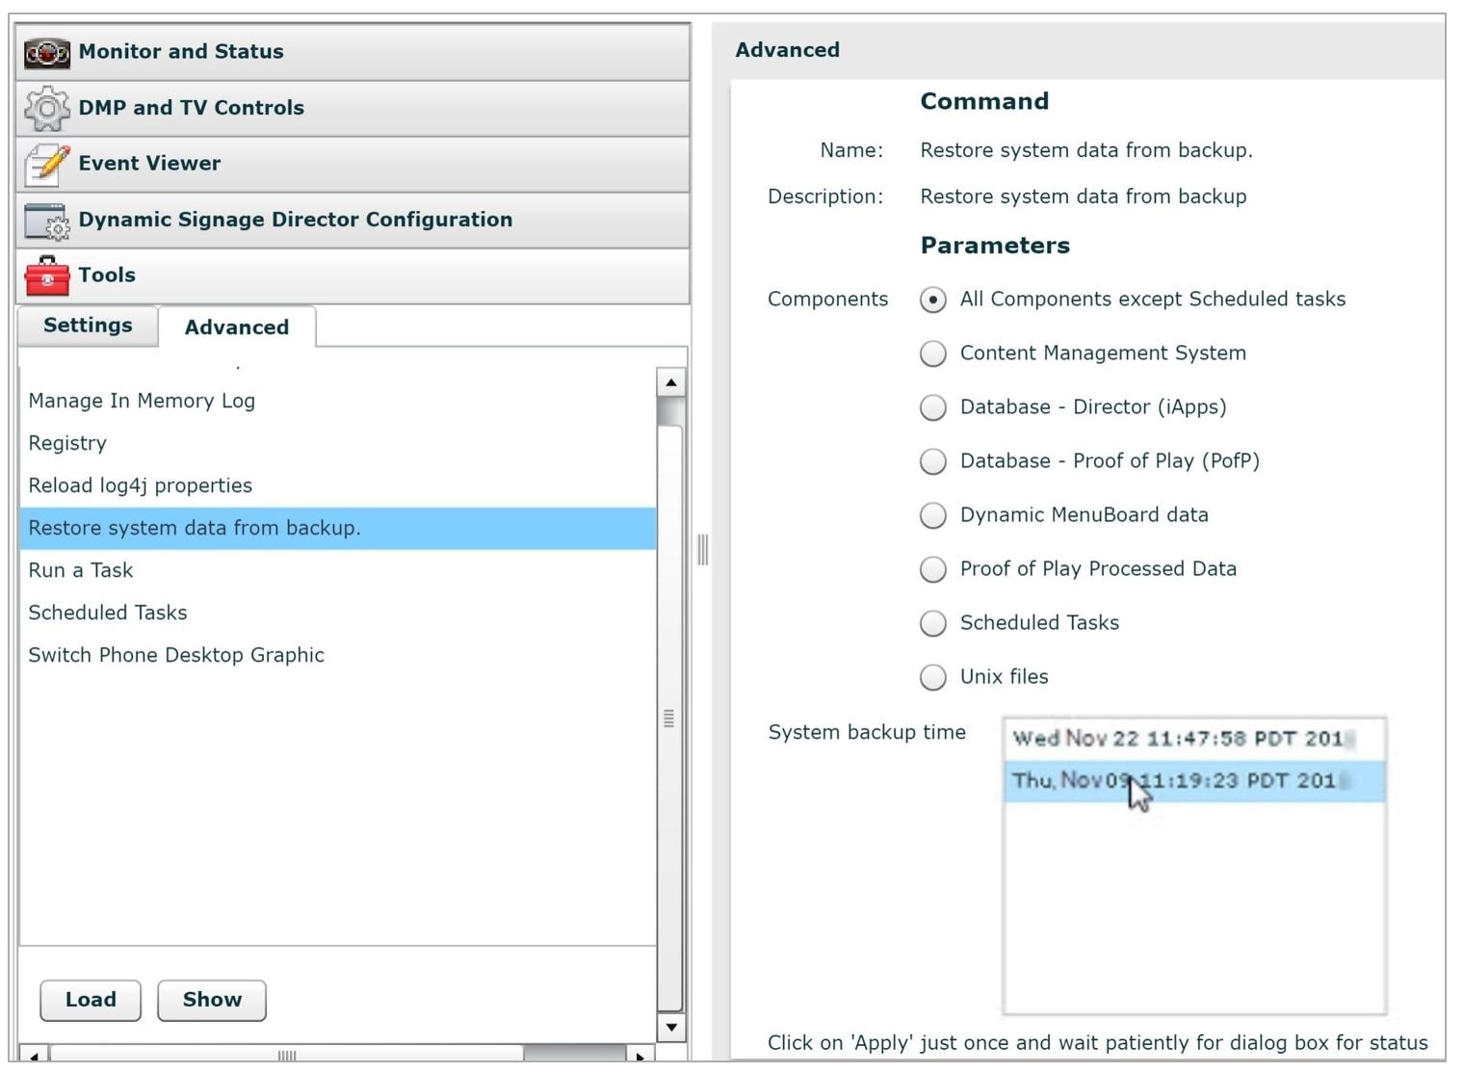The image size is (1464, 1073).
Task: Choose Database - Proof of Play option
Action: point(932,461)
